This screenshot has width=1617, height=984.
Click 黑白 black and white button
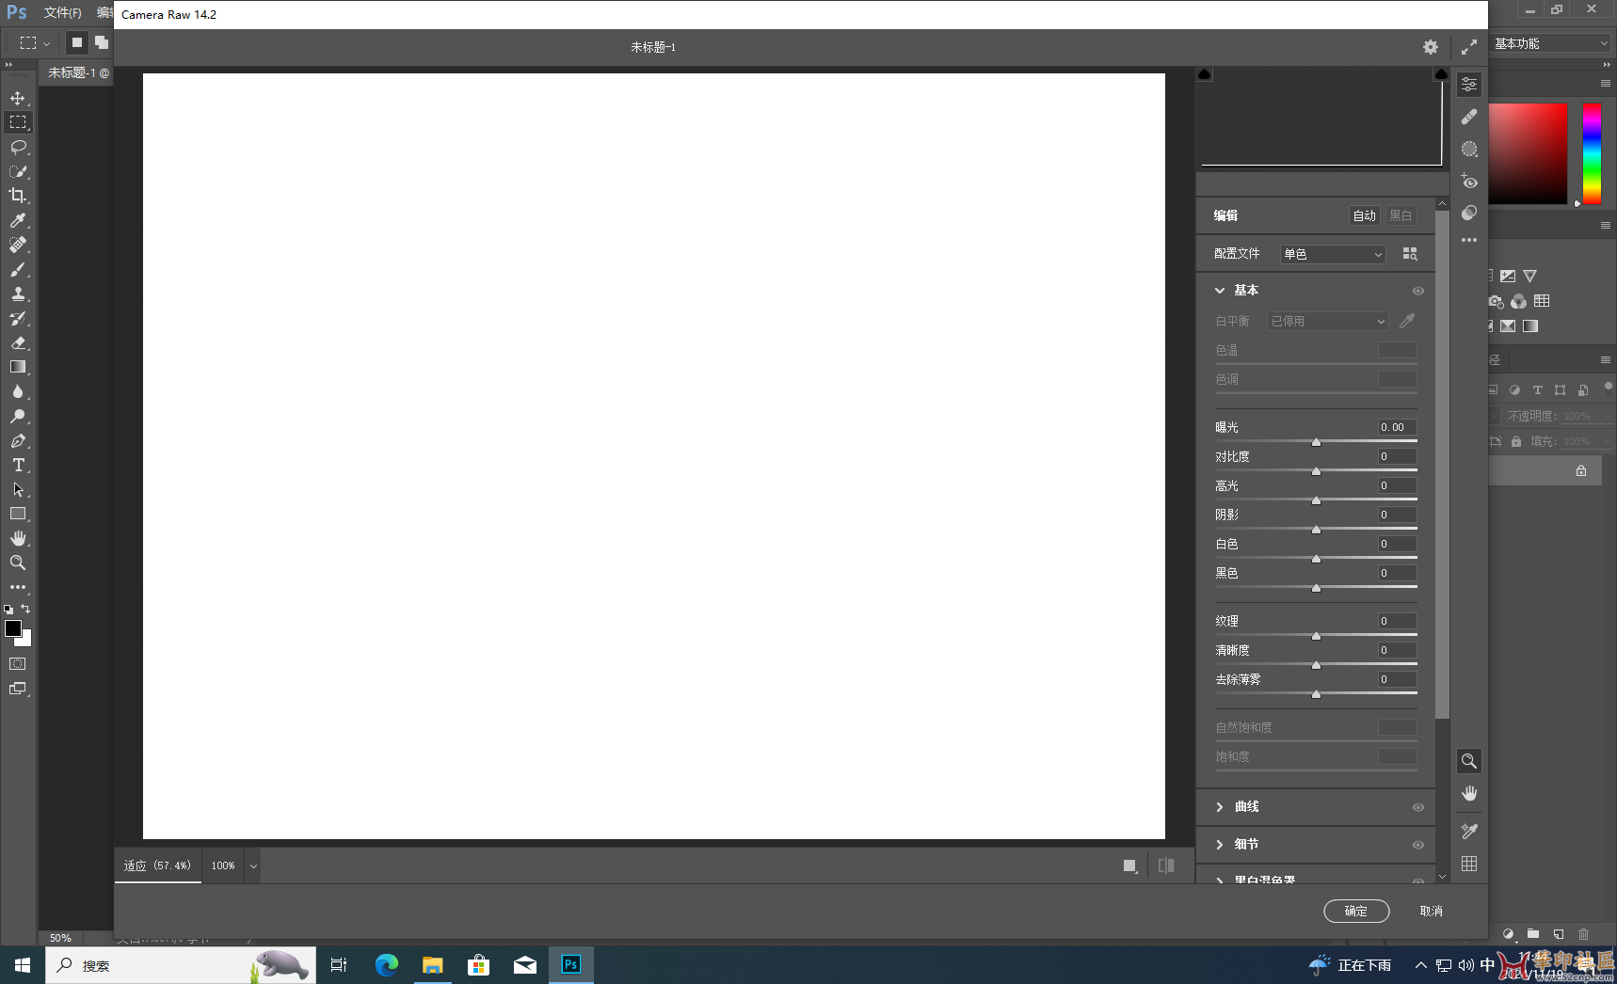click(1401, 215)
